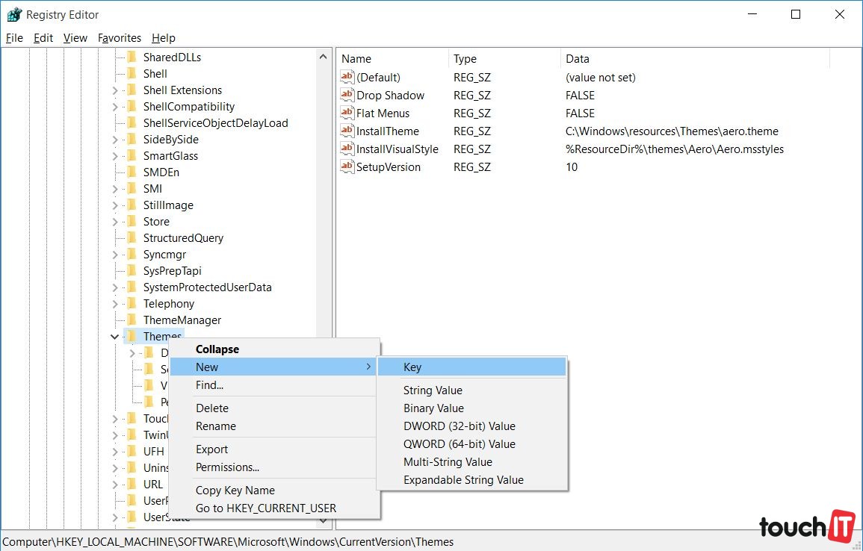The height and width of the screenshot is (551, 863).
Task: Click the string icon next to InstallTheme
Action: [347, 131]
